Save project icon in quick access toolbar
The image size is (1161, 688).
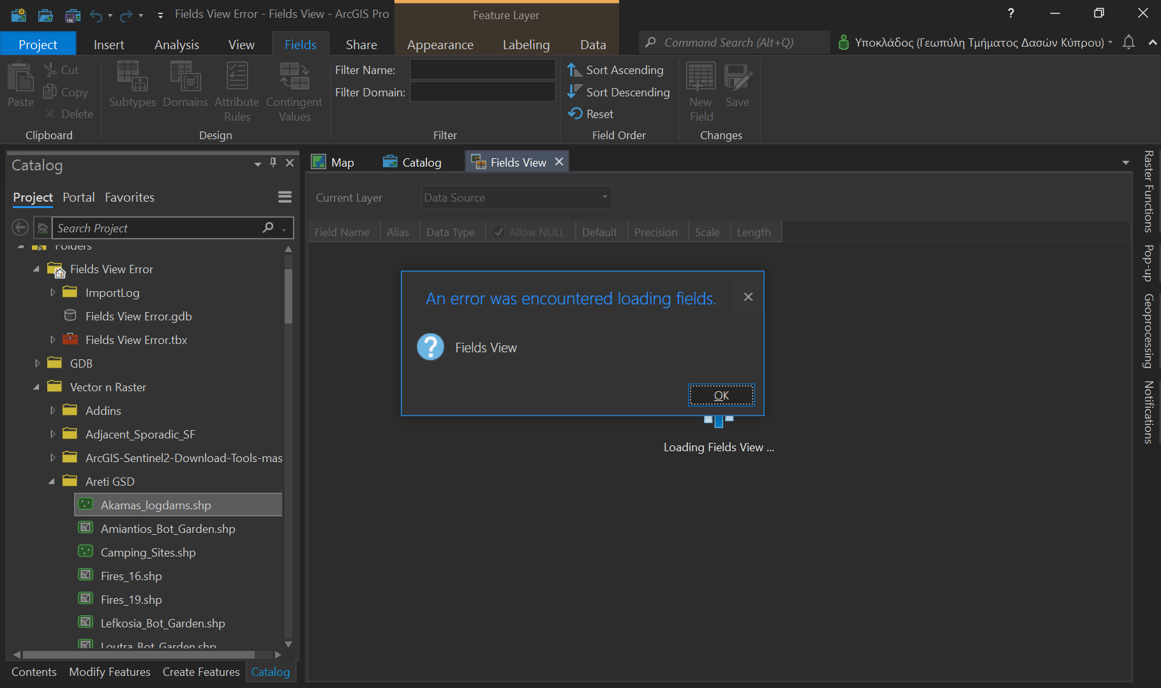click(x=73, y=15)
